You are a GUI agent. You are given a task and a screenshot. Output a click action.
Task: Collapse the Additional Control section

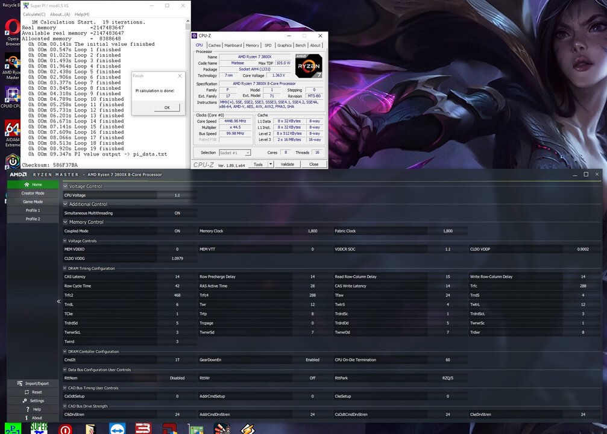(x=66, y=204)
